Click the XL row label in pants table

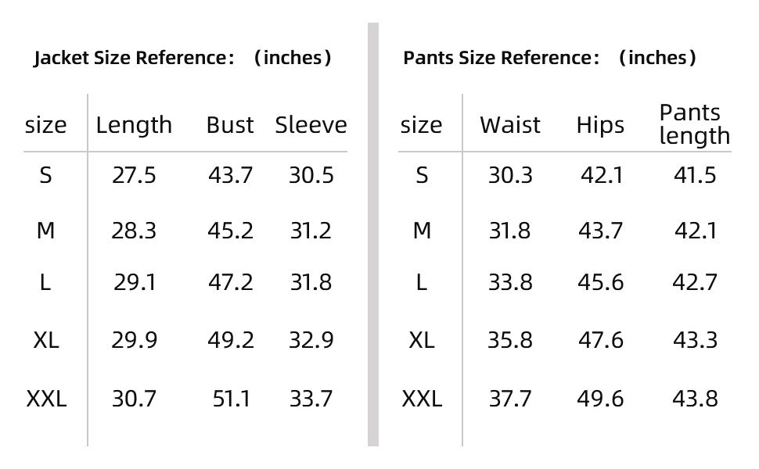(x=421, y=340)
